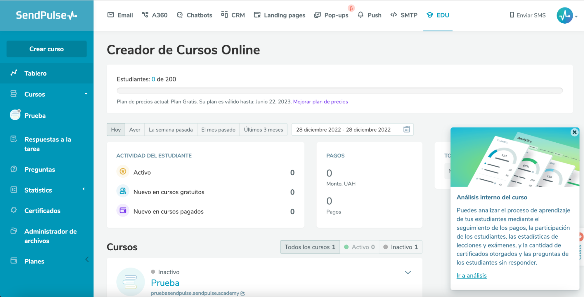
Task: Expand the Statistics submenu arrow
Action: pyautogui.click(x=84, y=189)
